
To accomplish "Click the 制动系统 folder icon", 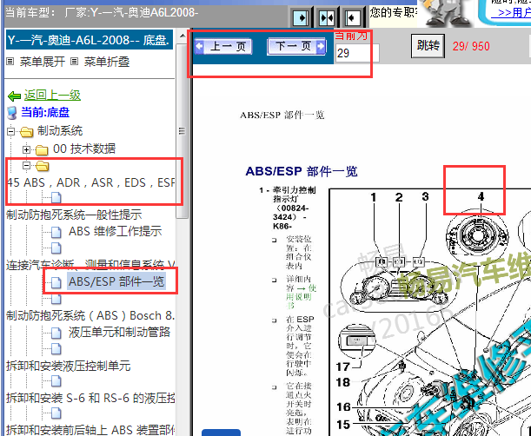I will (26, 132).
